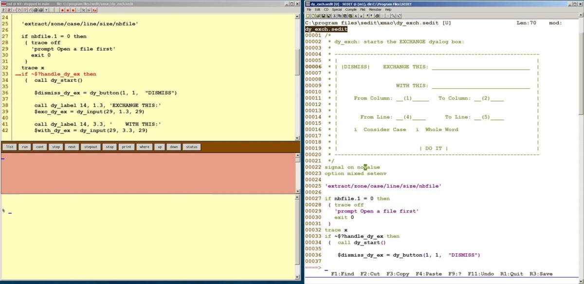Viewport: 584px width, 284px height.
Task: Click 'option mixed setenv' on SEDIT line 00023
Action: point(355,173)
